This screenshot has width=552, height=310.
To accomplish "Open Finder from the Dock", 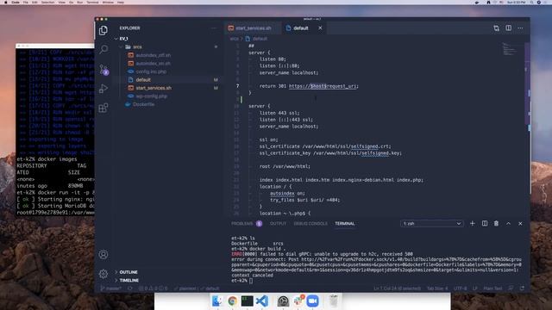I will click(217, 301).
